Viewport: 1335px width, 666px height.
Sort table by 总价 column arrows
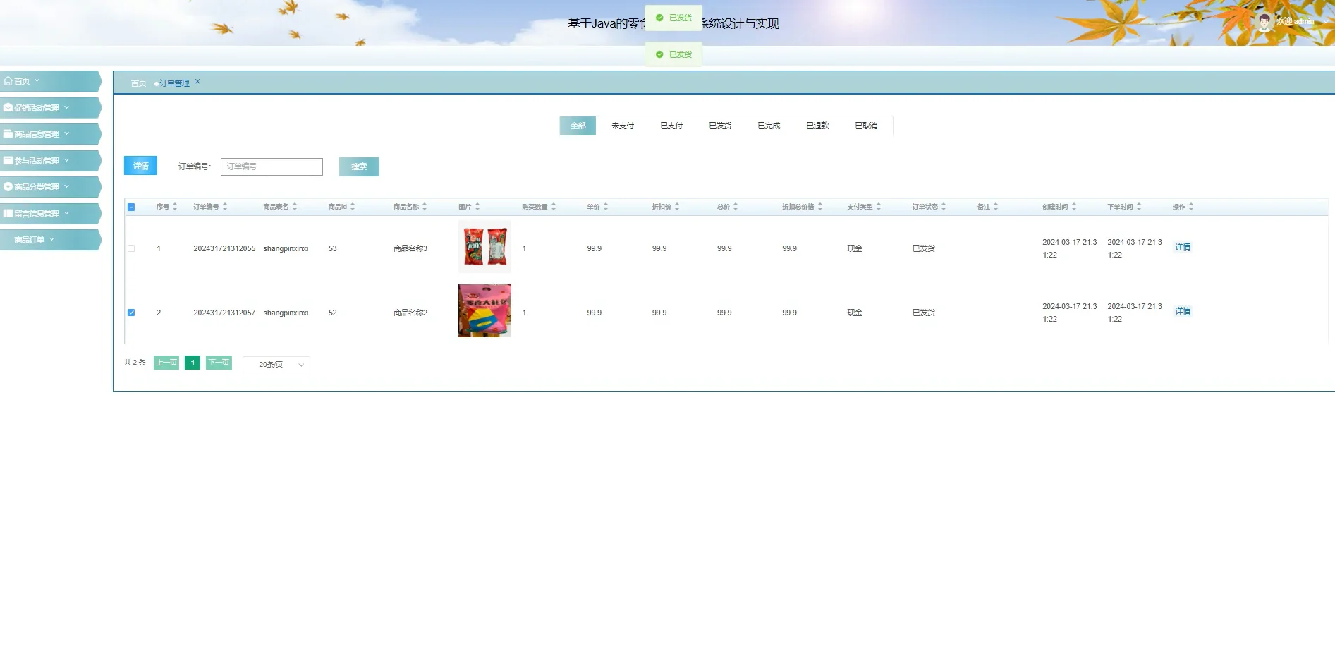pyautogui.click(x=736, y=207)
